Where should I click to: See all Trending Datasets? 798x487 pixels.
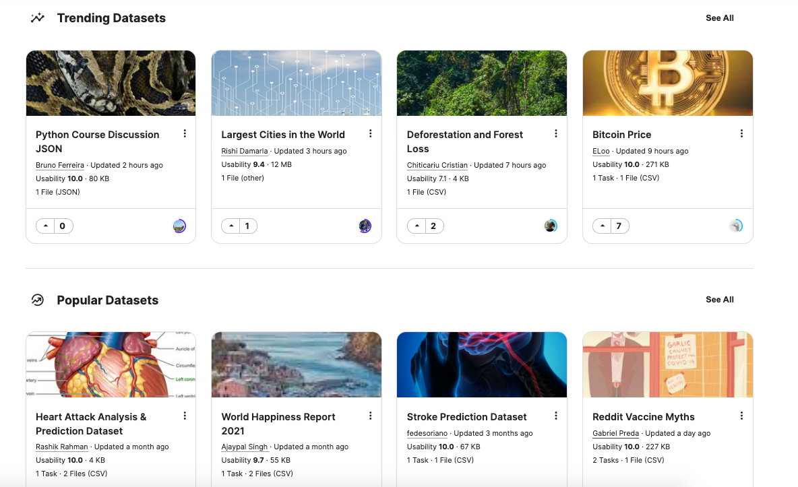720,18
